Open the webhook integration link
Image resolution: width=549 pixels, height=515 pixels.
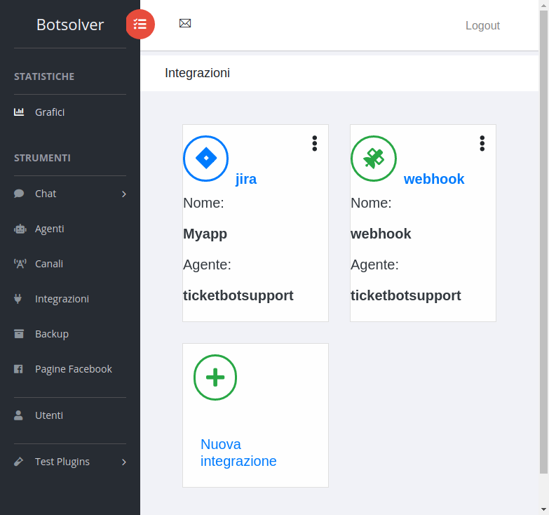pos(434,179)
